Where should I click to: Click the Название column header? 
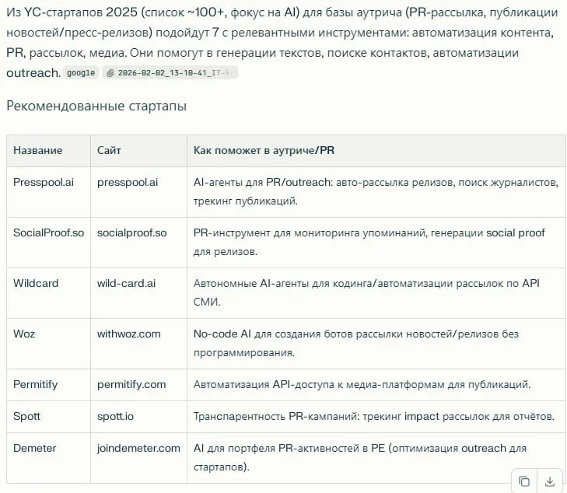pyautogui.click(x=37, y=150)
